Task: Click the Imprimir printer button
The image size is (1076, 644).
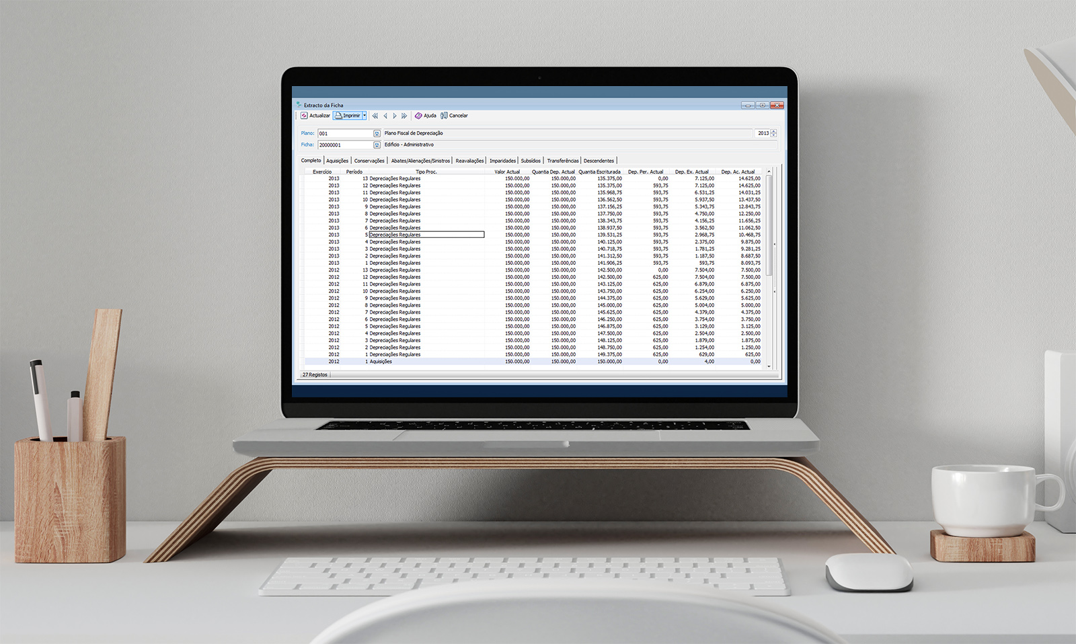Action: click(348, 116)
